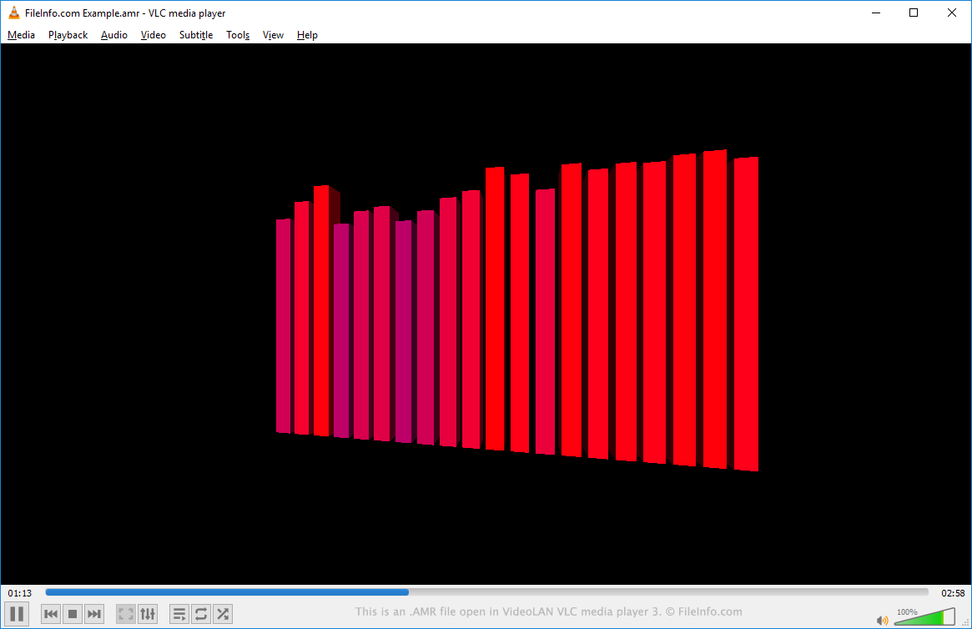Open the View menu

[273, 35]
